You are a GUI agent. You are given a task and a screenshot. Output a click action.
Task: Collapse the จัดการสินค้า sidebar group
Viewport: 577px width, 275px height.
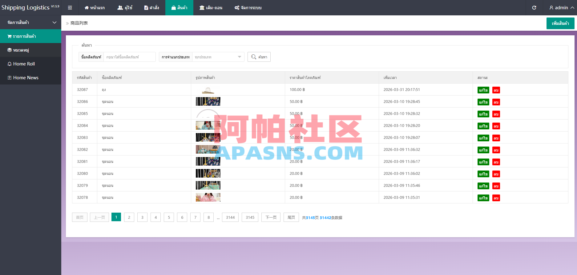(30, 22)
